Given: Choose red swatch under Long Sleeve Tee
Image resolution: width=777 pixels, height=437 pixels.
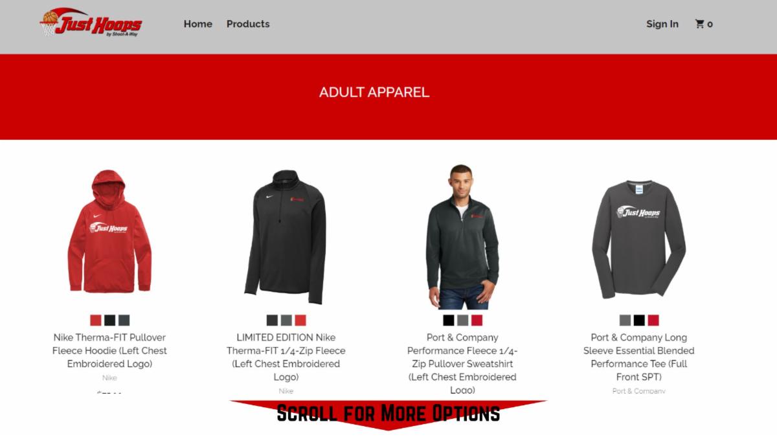Looking at the screenshot, I should (x=653, y=320).
